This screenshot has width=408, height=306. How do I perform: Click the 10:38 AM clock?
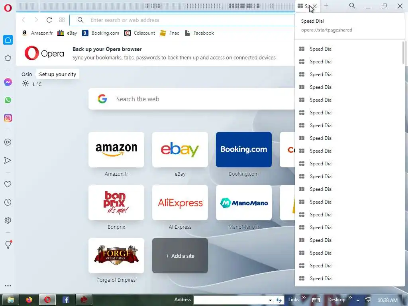388,300
